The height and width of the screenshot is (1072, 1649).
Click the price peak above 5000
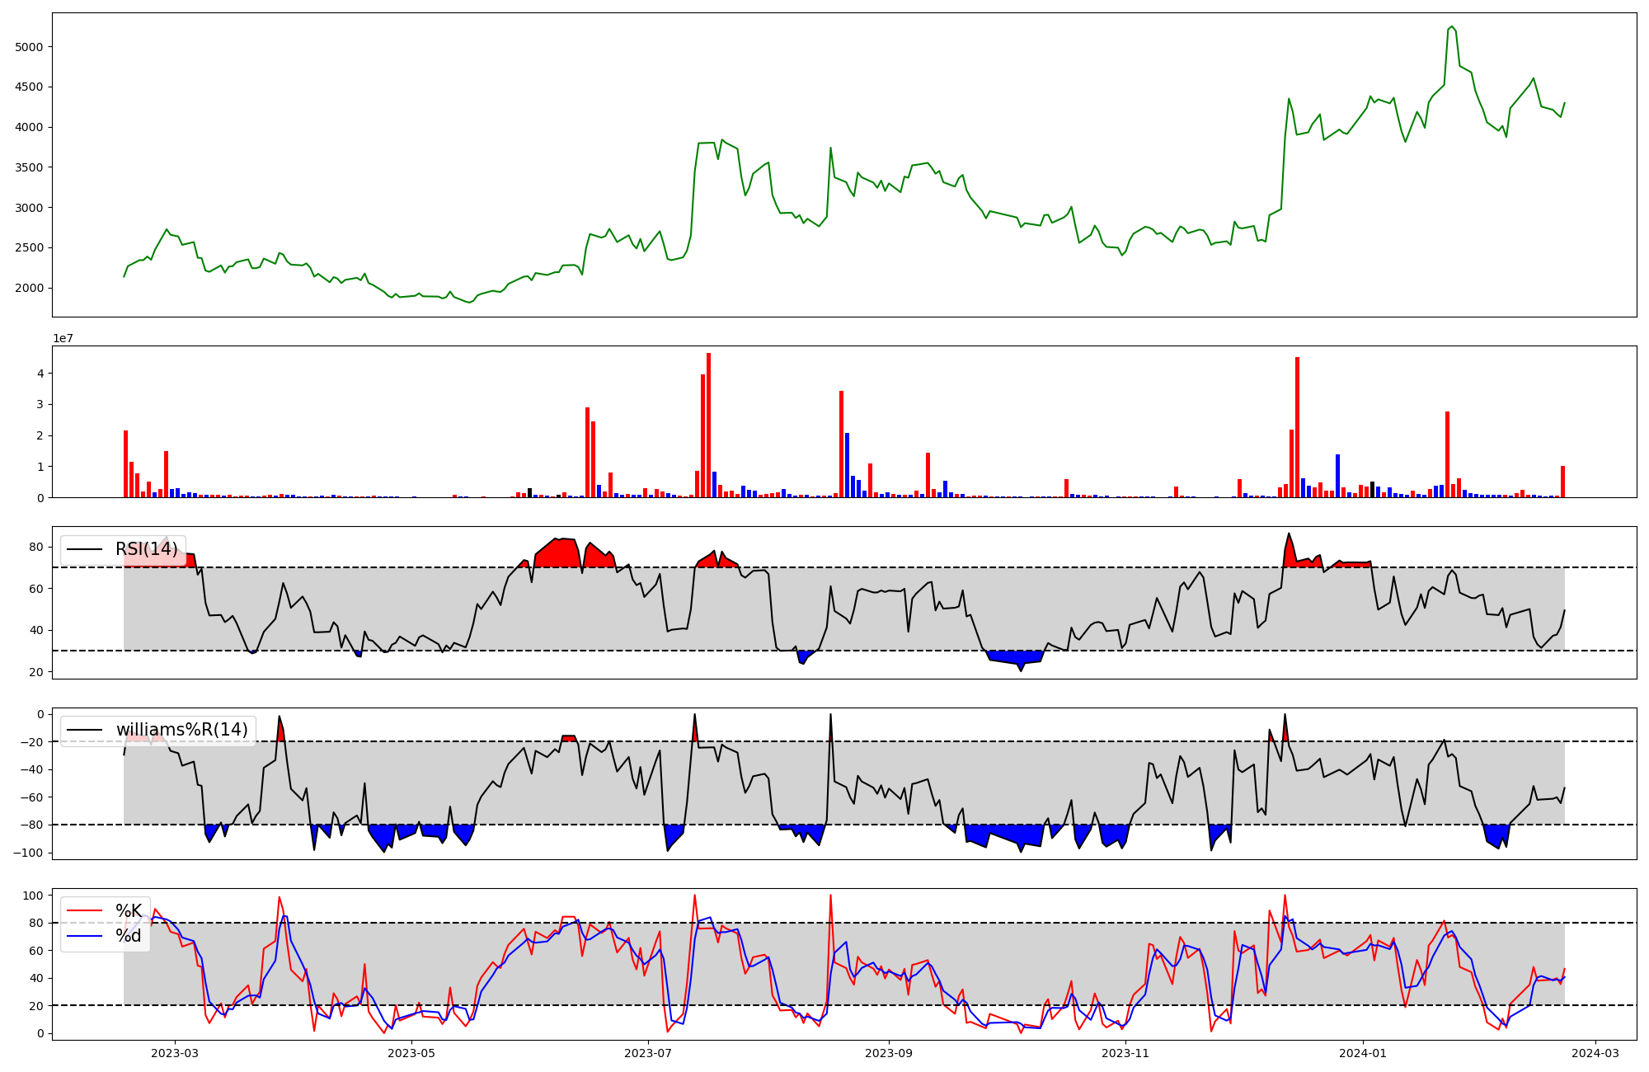click(x=1451, y=28)
